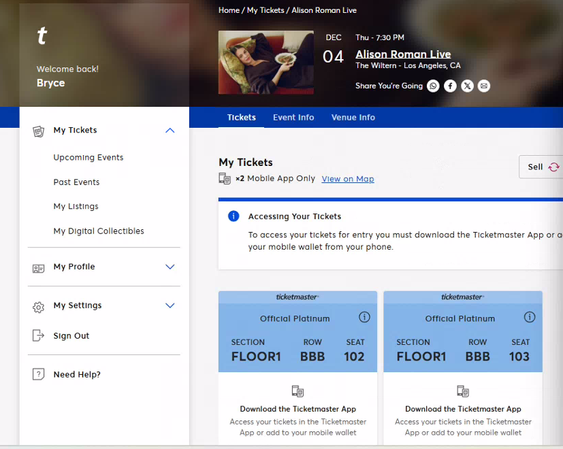Open Alison Roman Live event thumbnail

click(266, 63)
